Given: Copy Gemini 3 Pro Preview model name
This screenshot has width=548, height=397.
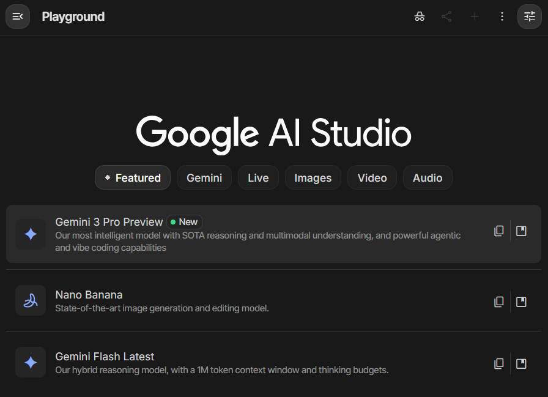Looking at the screenshot, I should tap(498, 231).
